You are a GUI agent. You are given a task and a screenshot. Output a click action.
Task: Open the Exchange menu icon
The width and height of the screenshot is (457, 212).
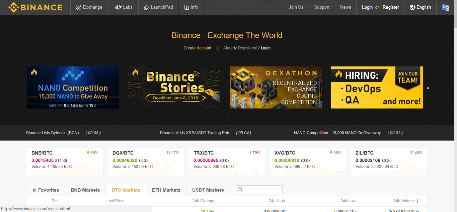tap(79, 7)
